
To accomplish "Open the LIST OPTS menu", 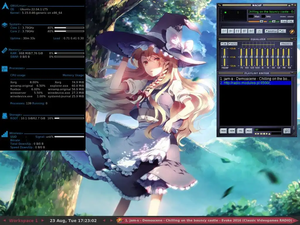I will point(287,131).
